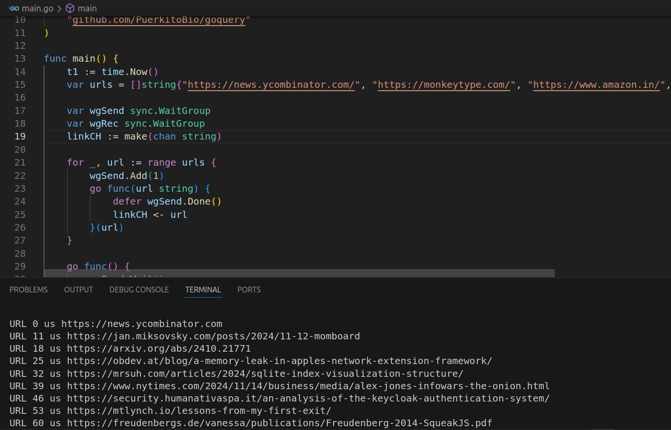
Task: Expand the main function breadcrumb
Action: 87,8
